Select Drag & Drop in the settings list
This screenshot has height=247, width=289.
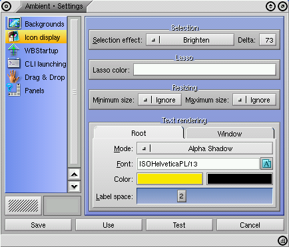point(36,77)
